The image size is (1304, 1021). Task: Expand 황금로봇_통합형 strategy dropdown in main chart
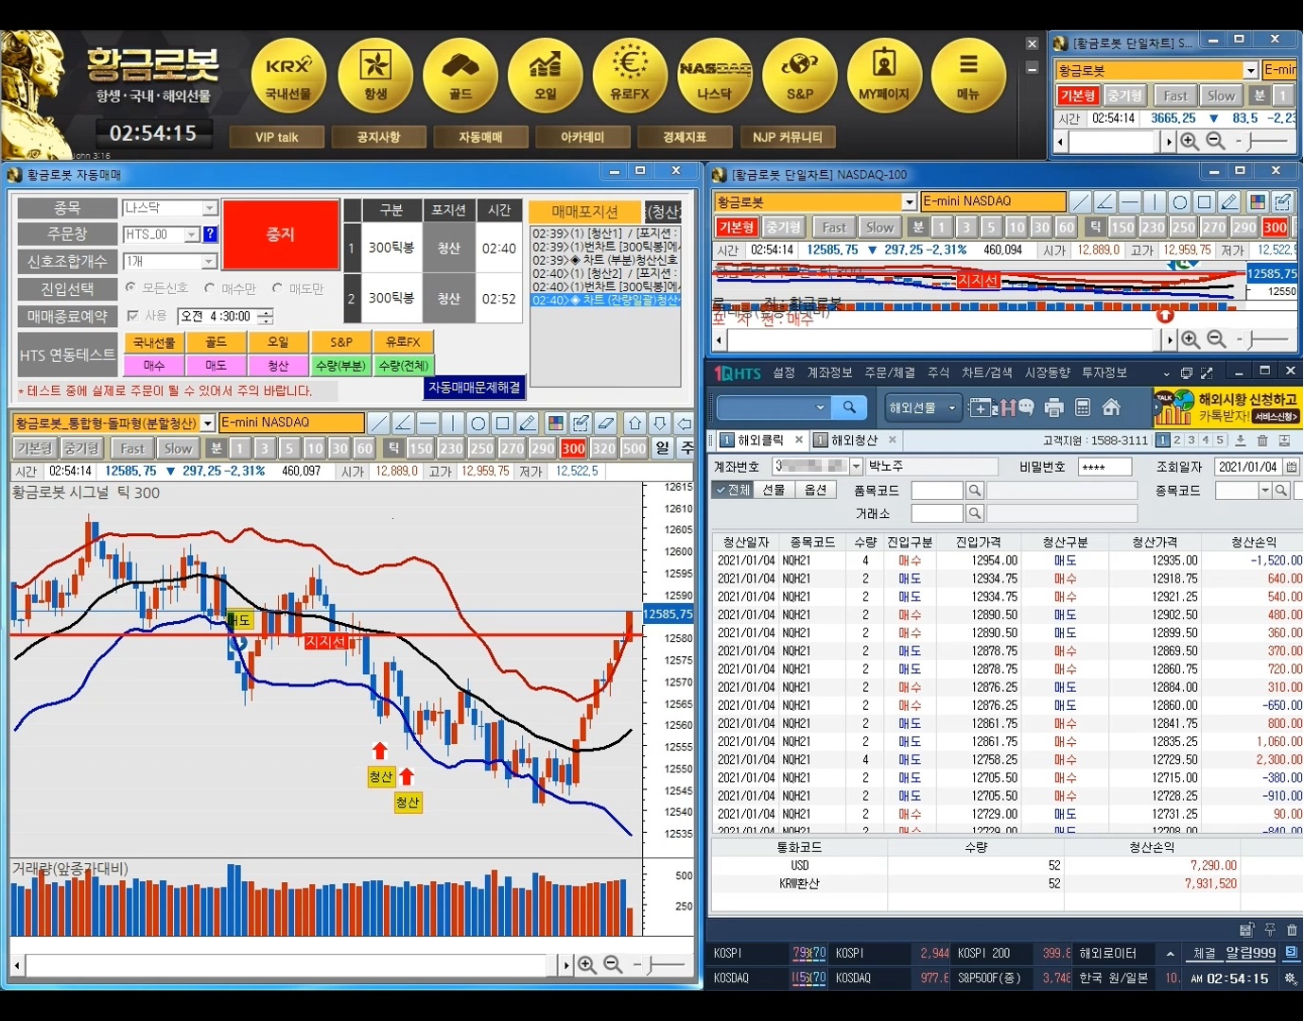tap(208, 423)
